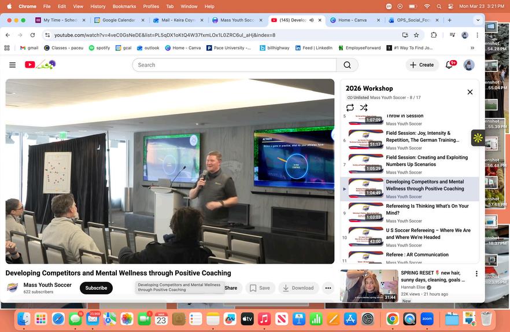Open Control Center in the menu bar
The width and height of the screenshot is (510, 332).
tap(450, 6)
